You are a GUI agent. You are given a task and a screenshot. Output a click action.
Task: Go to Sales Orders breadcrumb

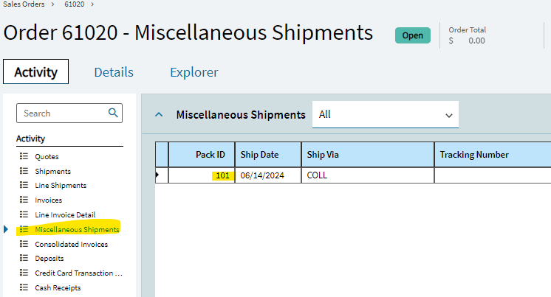[24, 4]
